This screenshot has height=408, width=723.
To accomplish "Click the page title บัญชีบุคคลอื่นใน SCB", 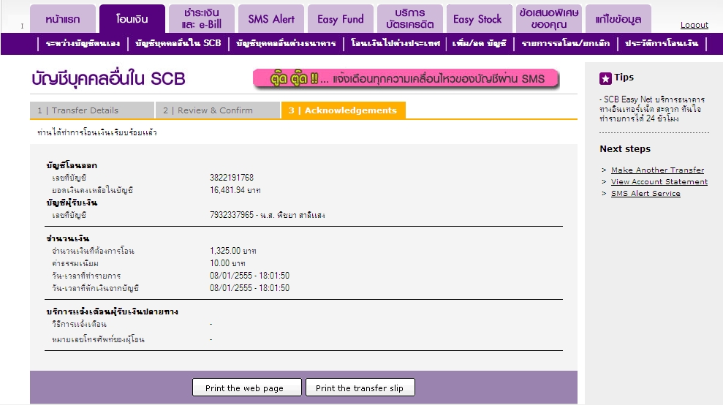I will 108,79.
